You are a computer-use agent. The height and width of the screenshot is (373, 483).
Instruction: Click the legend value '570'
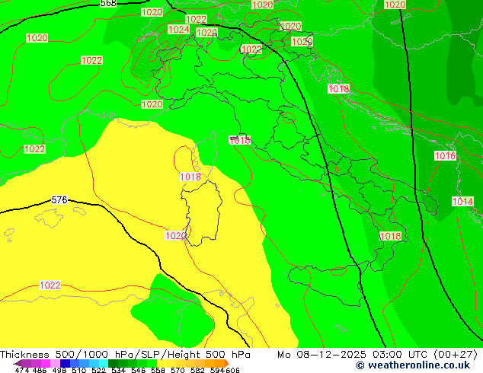point(178,370)
